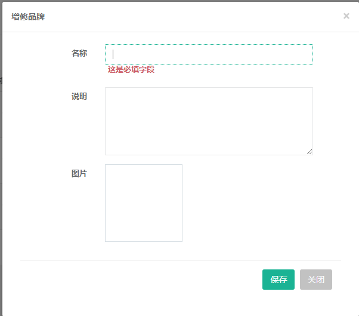359x316 pixels.
Task: Click the 图片 field label
Action: pyautogui.click(x=79, y=173)
